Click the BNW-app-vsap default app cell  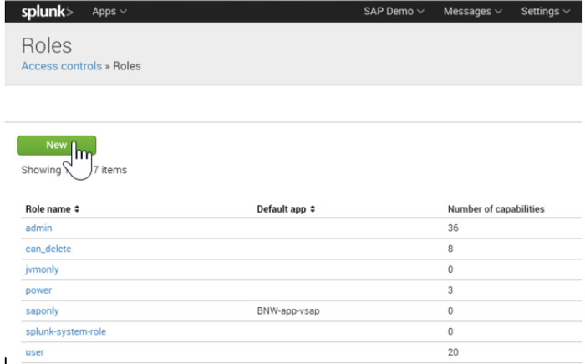290,310
